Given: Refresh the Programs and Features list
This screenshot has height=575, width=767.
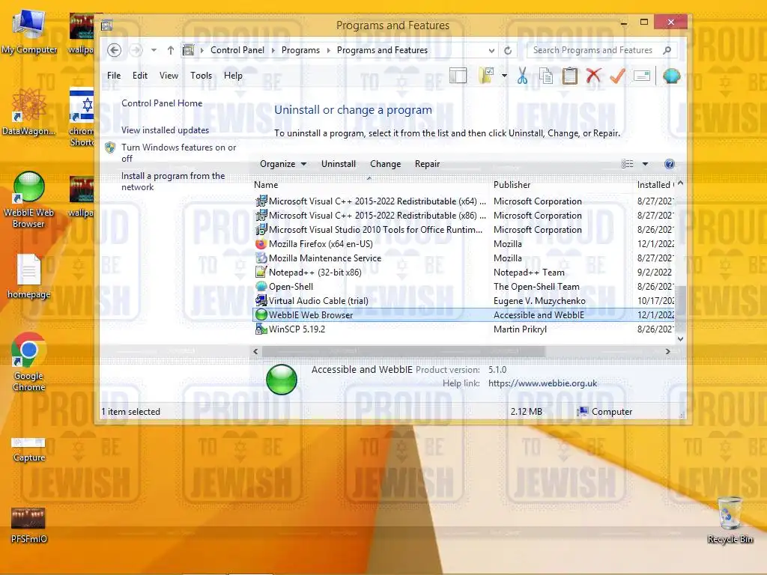Looking at the screenshot, I should (x=508, y=50).
